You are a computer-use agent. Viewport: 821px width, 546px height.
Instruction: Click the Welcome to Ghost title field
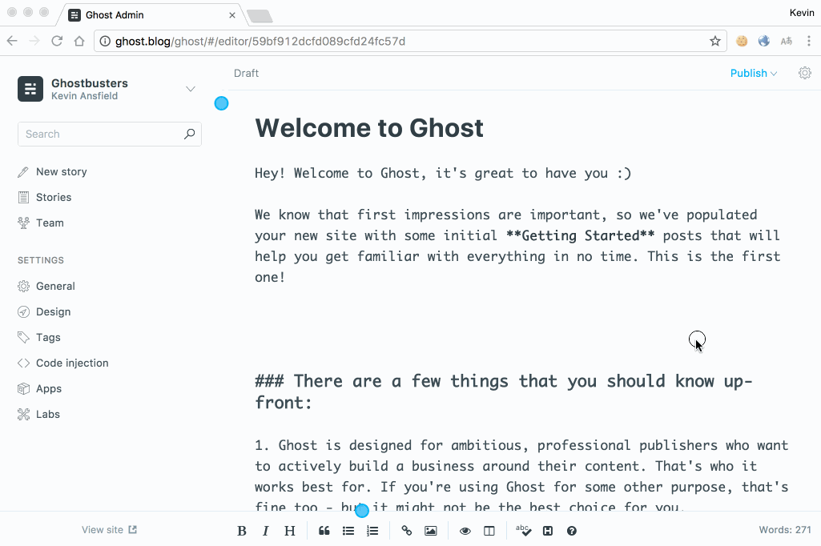[369, 128]
